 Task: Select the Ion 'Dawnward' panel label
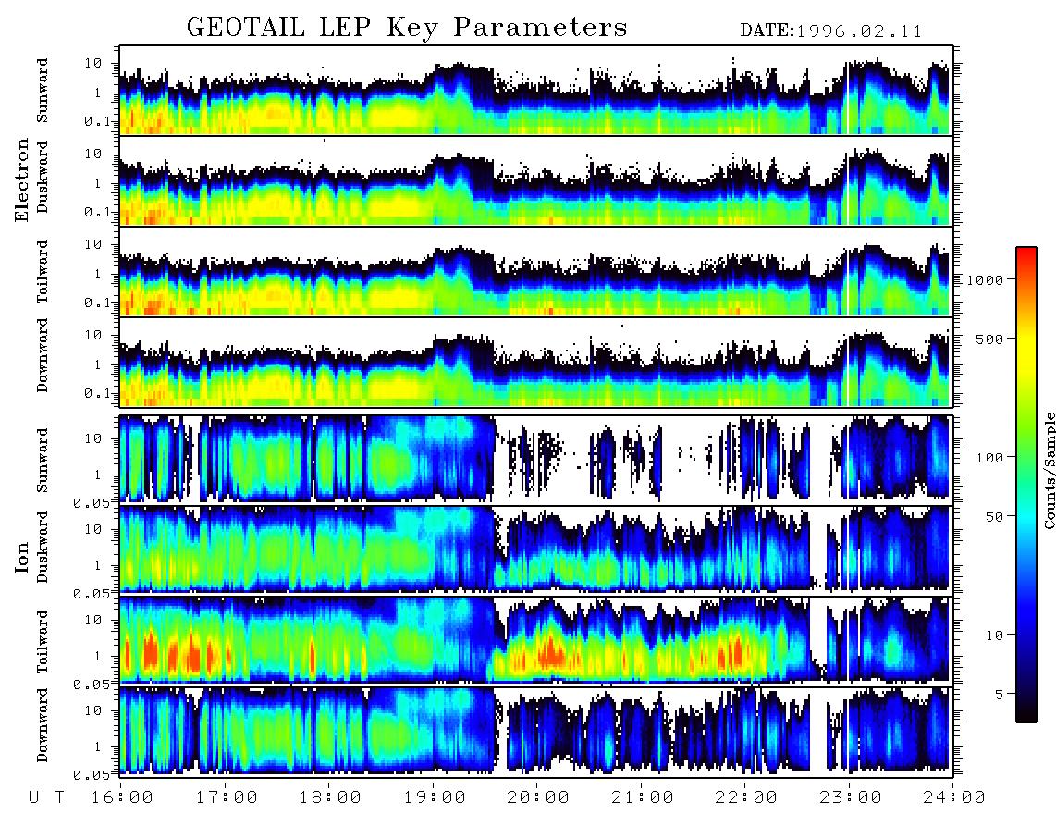coord(43,725)
